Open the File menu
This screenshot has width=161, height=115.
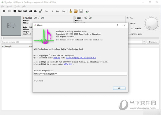(x=3, y=6)
